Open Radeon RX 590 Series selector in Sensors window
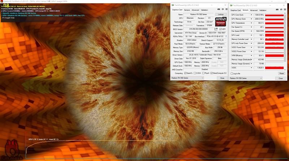Viewport: 289px width, 161px height. pyautogui.click(x=246, y=78)
